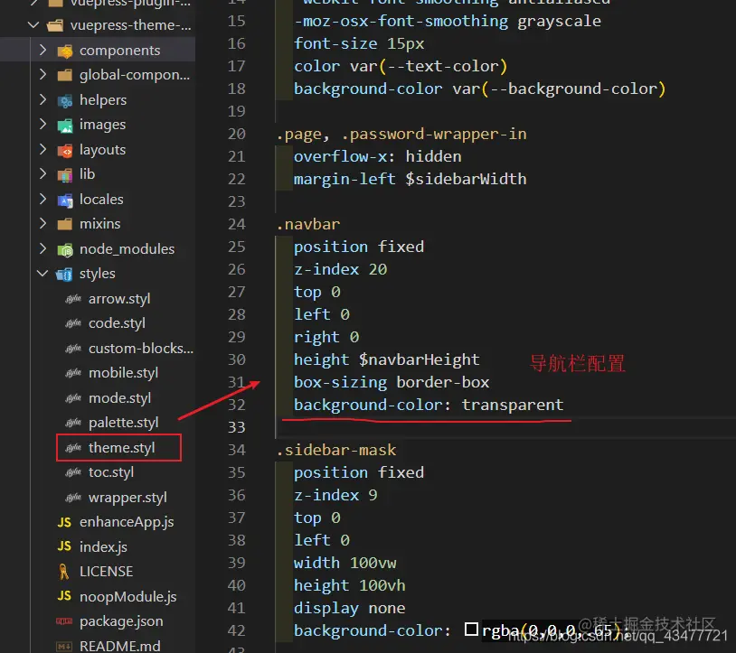Click the locales folder icon
This screenshot has height=653, width=736.
(x=65, y=201)
